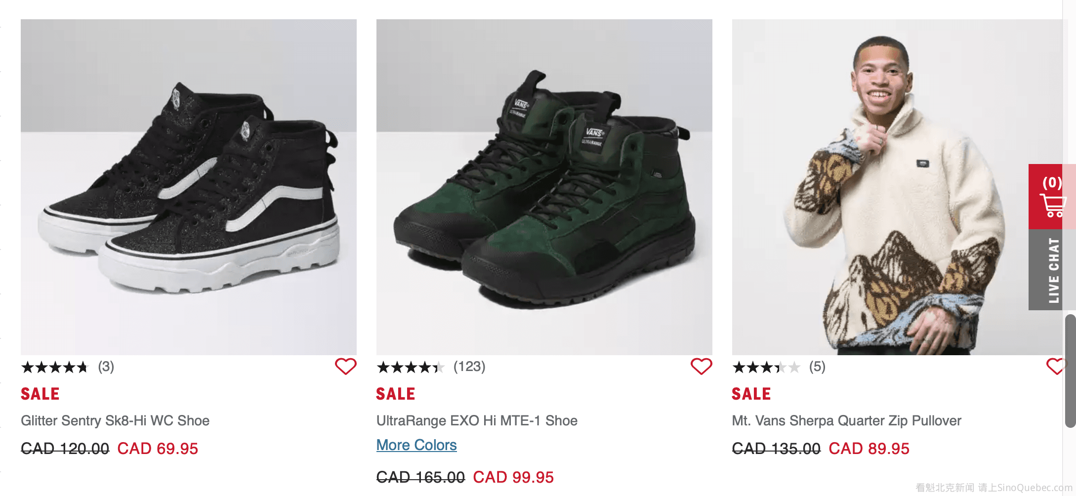Click More Colors link under UltraRange shoe

click(416, 445)
